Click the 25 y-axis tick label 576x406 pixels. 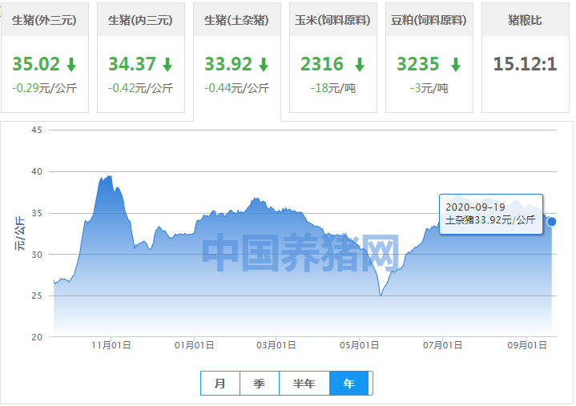tap(37, 295)
